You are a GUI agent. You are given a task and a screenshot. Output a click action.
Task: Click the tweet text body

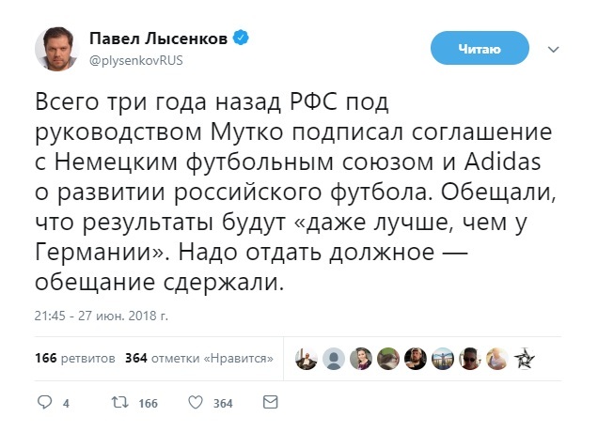[282, 188]
